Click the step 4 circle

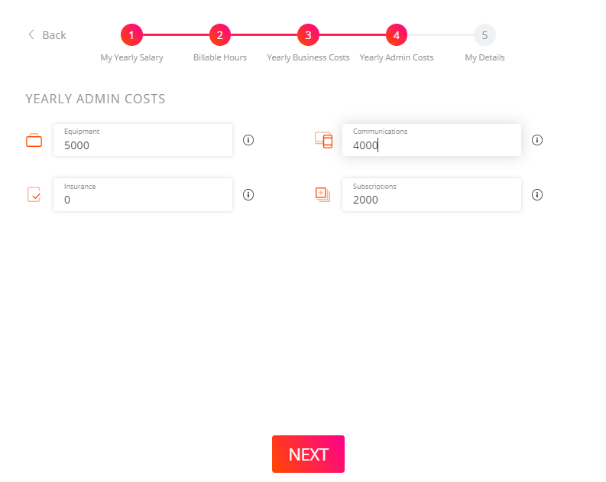click(397, 34)
